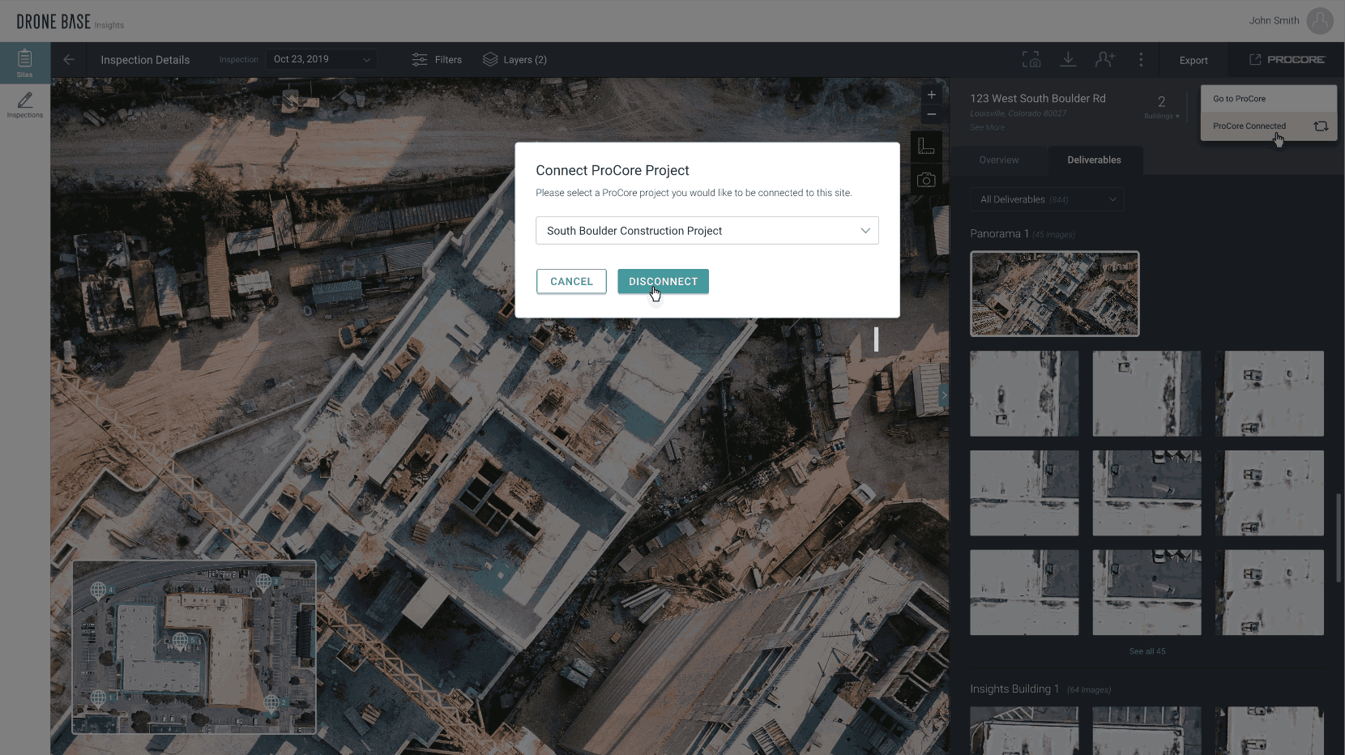Open the Panorama 1 main thumbnail
Screen dimensions: 1345x755
click(1055, 293)
